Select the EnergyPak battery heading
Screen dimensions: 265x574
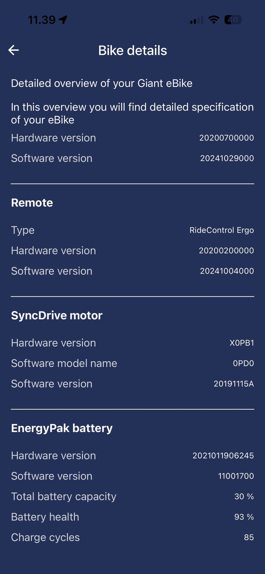click(62, 428)
